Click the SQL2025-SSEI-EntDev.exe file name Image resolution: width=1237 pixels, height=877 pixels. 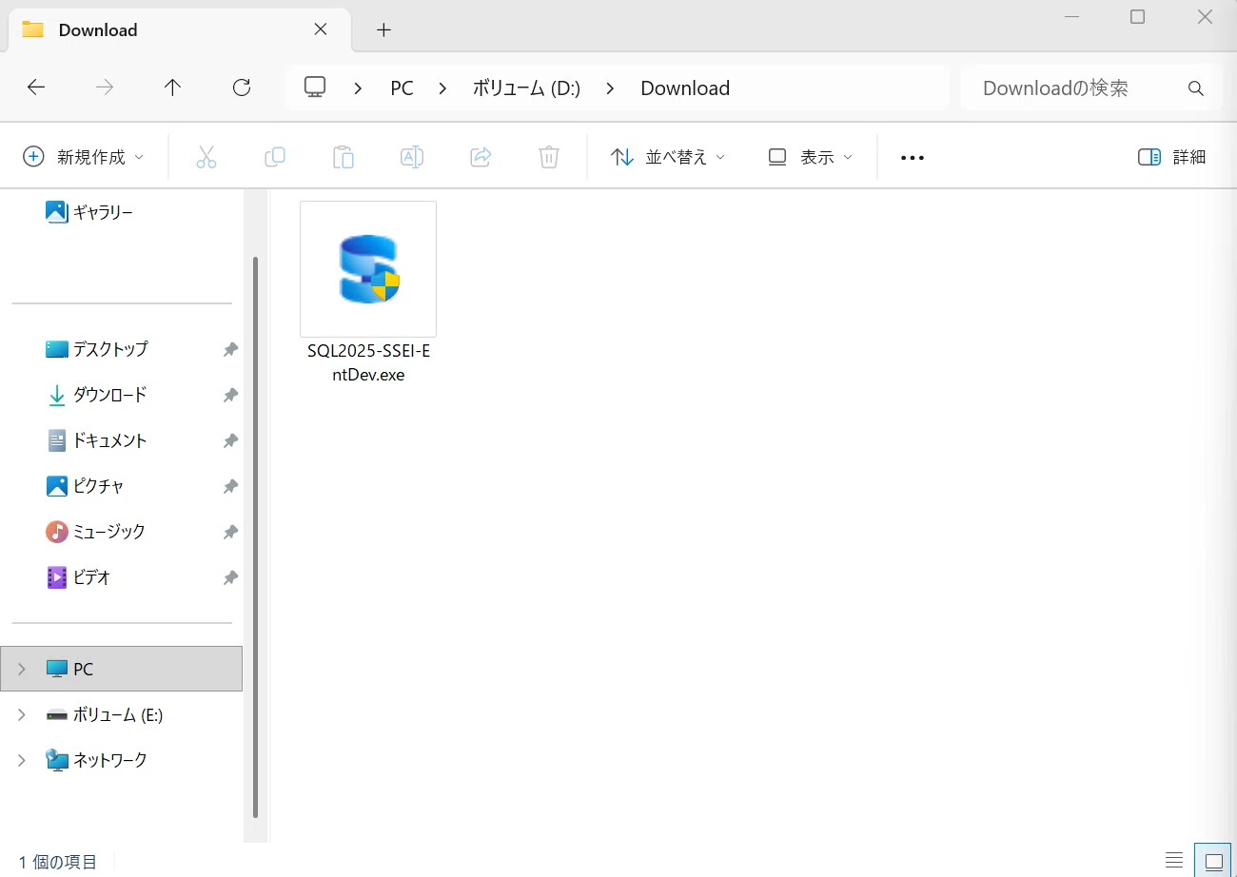tap(368, 362)
